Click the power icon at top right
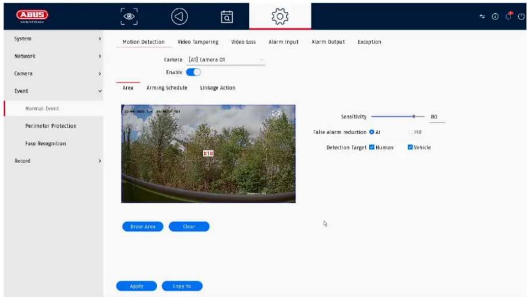This screenshot has height=297, width=527. (x=521, y=16)
